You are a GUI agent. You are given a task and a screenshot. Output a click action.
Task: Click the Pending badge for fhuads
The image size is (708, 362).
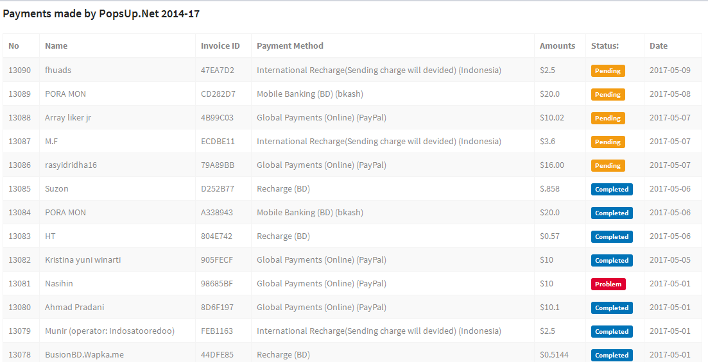click(x=608, y=70)
